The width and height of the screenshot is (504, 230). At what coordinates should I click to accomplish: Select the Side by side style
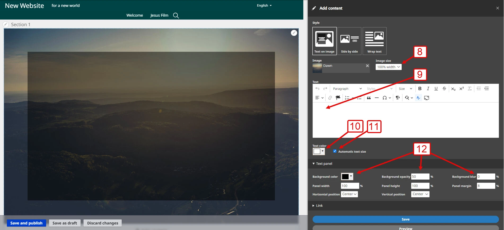(349, 41)
